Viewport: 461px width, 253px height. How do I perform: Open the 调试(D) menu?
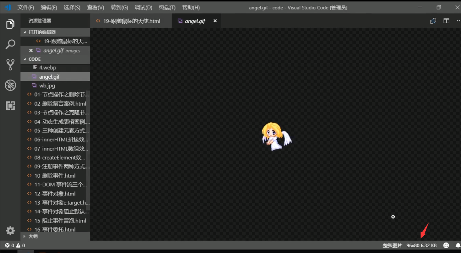(143, 7)
